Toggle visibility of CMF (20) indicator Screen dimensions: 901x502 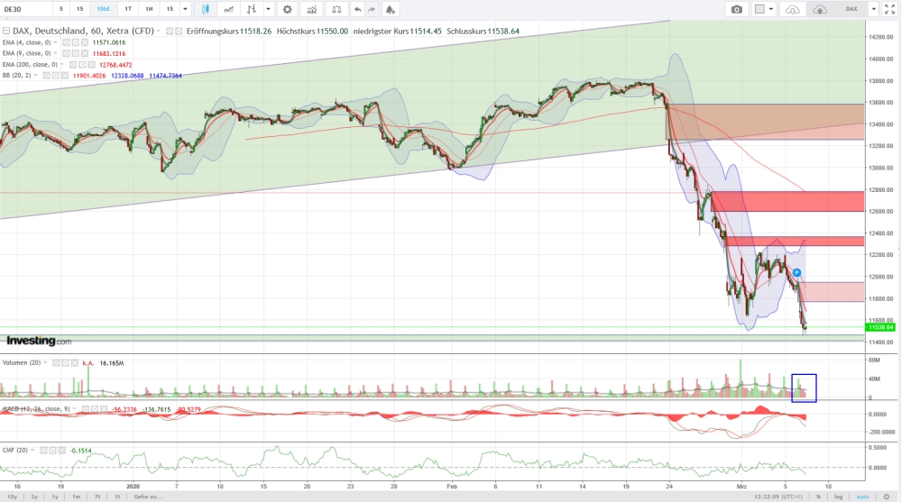click(43, 451)
